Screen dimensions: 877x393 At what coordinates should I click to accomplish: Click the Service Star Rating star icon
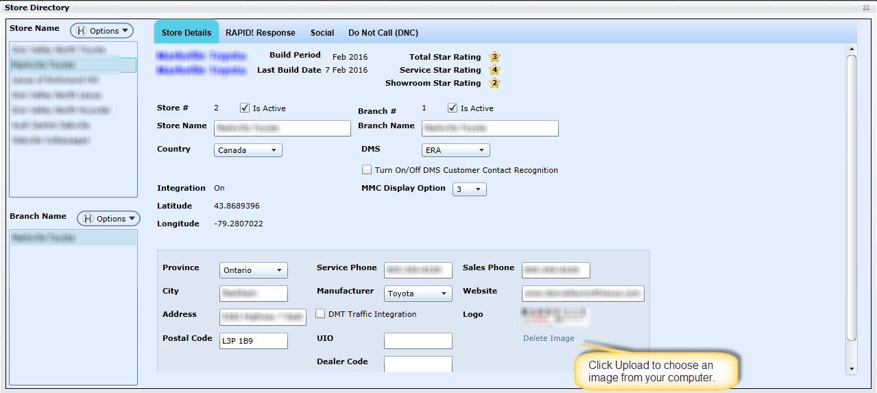tap(494, 70)
